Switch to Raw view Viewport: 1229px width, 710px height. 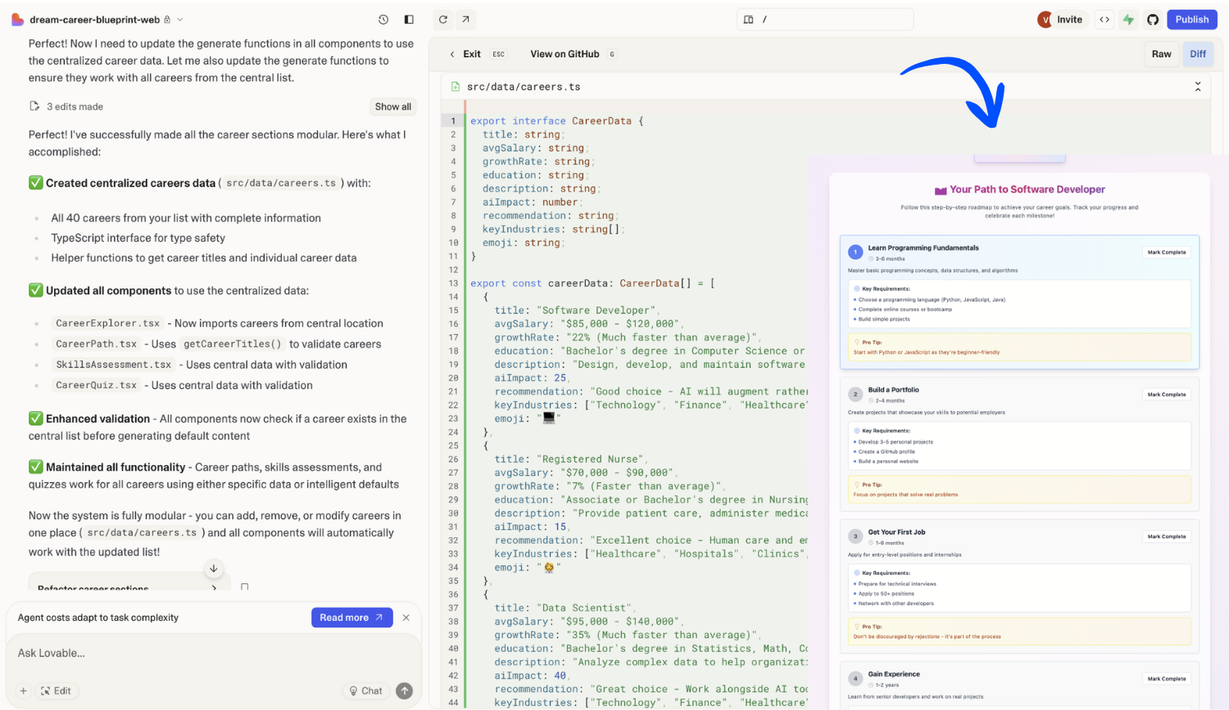coord(1161,54)
